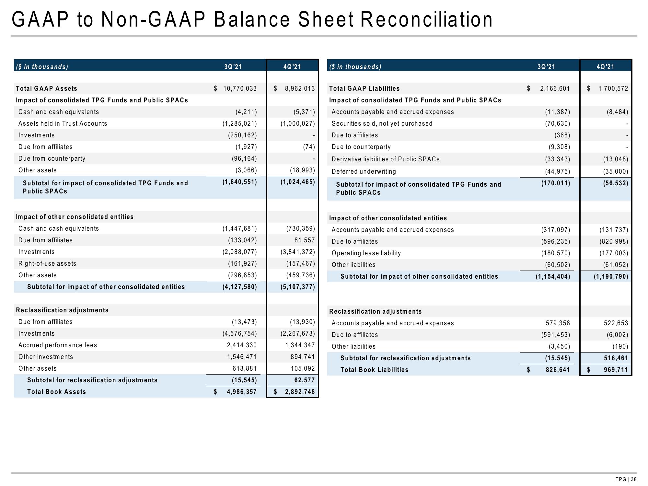The image size is (648, 486).
Task: Select 'Derivative liabilities of Public SPACs' label
Action: (x=386, y=159)
